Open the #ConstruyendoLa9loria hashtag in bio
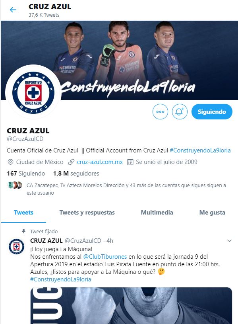The width and height of the screenshot is (238, 324). point(200,150)
